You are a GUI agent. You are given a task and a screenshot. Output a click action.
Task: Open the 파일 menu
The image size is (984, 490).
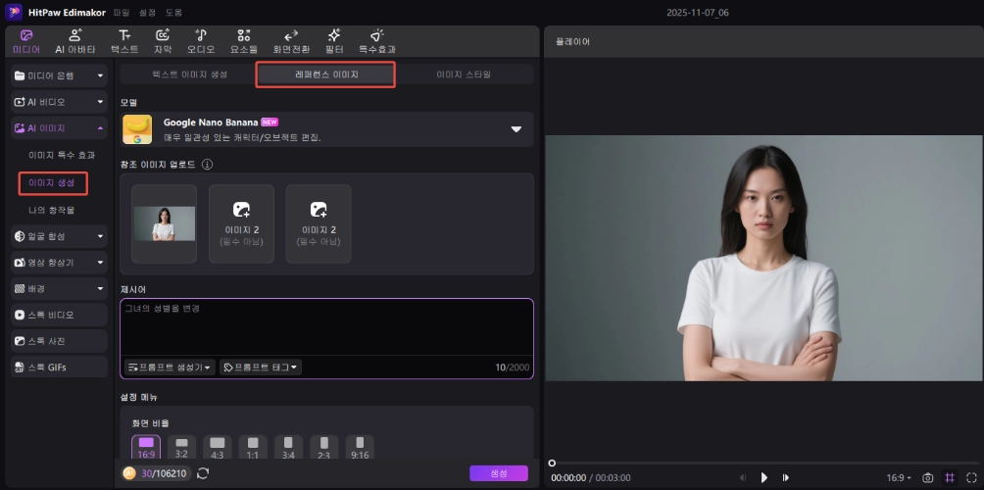[x=122, y=13]
